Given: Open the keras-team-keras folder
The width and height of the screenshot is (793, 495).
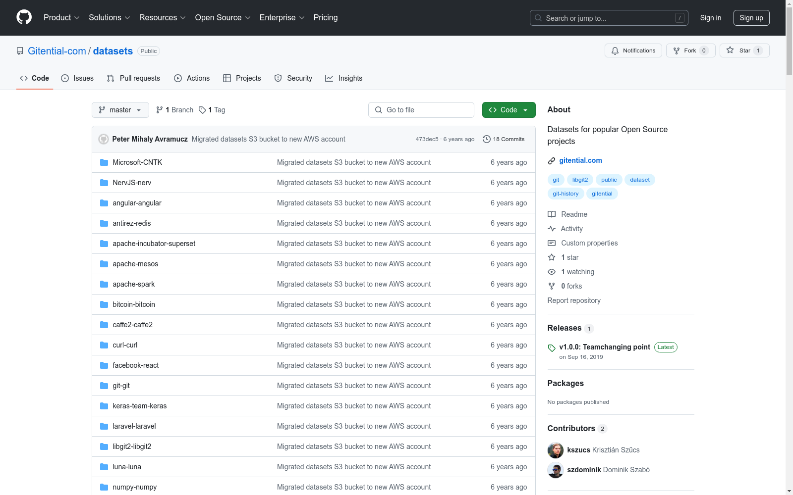Looking at the screenshot, I should [x=140, y=406].
